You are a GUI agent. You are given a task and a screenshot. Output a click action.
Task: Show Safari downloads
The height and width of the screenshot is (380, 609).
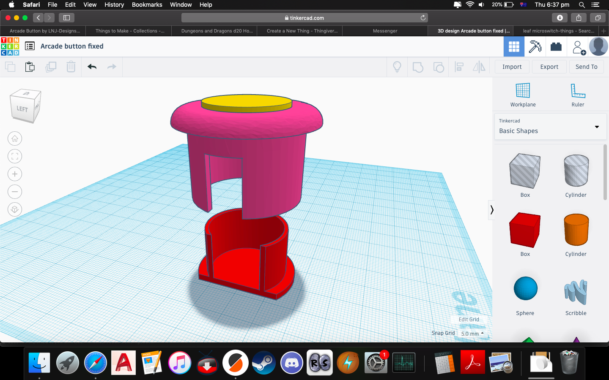pyautogui.click(x=560, y=18)
